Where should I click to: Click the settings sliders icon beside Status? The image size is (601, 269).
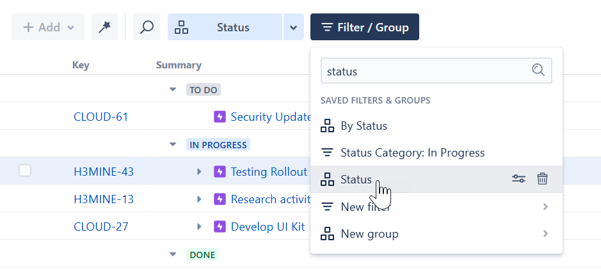pos(518,180)
